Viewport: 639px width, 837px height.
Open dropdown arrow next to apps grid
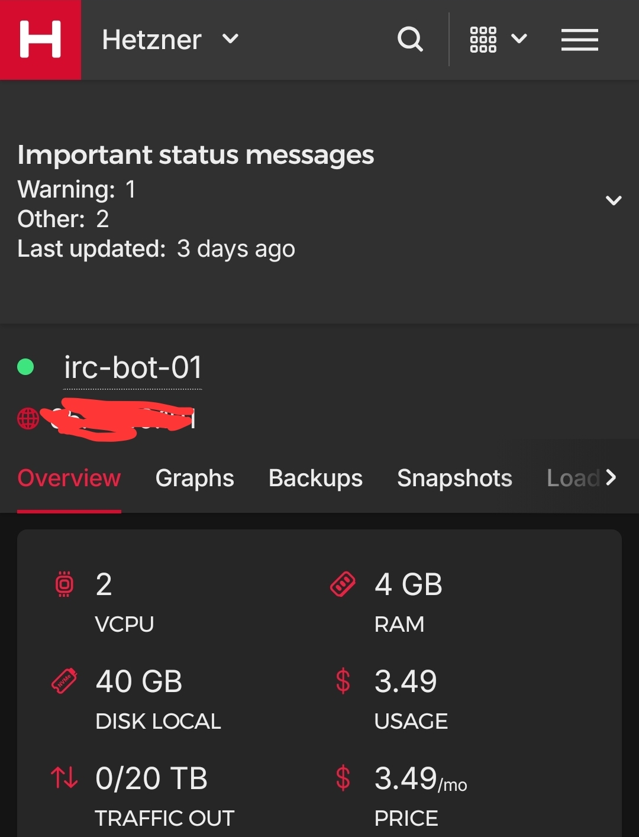(x=519, y=39)
